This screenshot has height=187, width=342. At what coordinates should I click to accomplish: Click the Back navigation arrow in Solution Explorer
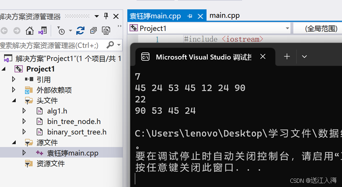pos(4,31)
